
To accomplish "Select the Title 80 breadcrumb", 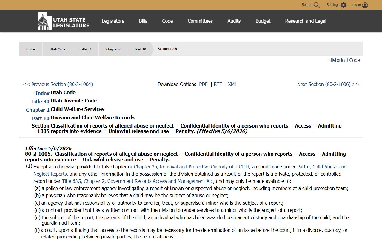I will click(85, 49).
